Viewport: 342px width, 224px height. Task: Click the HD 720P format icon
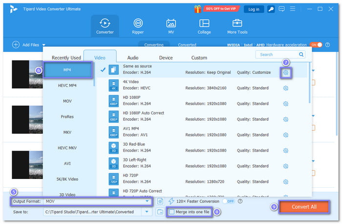coord(114,179)
